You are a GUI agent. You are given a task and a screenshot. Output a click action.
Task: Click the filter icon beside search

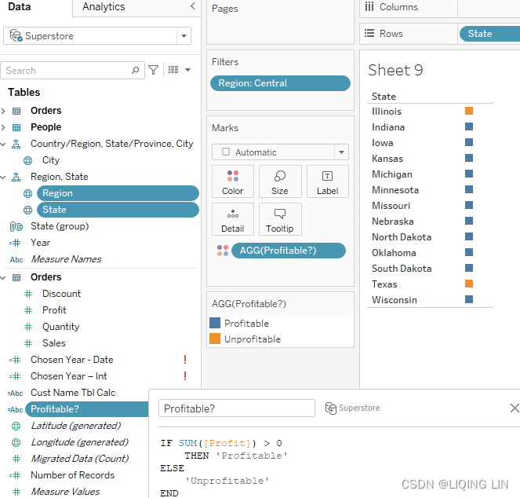click(x=154, y=70)
